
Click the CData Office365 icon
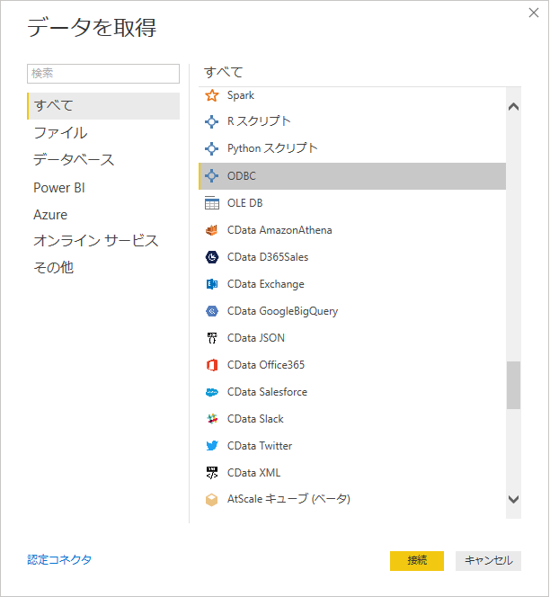[212, 365]
